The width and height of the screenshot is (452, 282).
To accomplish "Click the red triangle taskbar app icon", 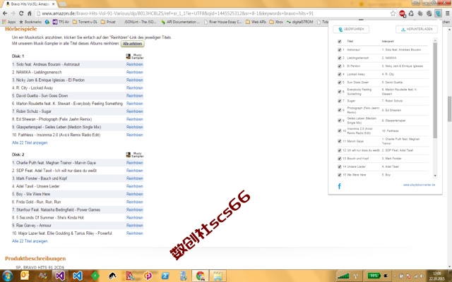I will [x=130, y=276].
